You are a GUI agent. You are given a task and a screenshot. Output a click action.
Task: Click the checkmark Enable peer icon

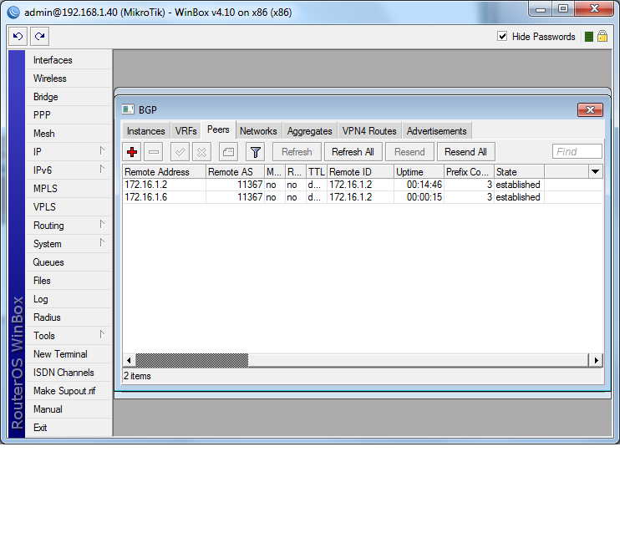click(x=180, y=152)
